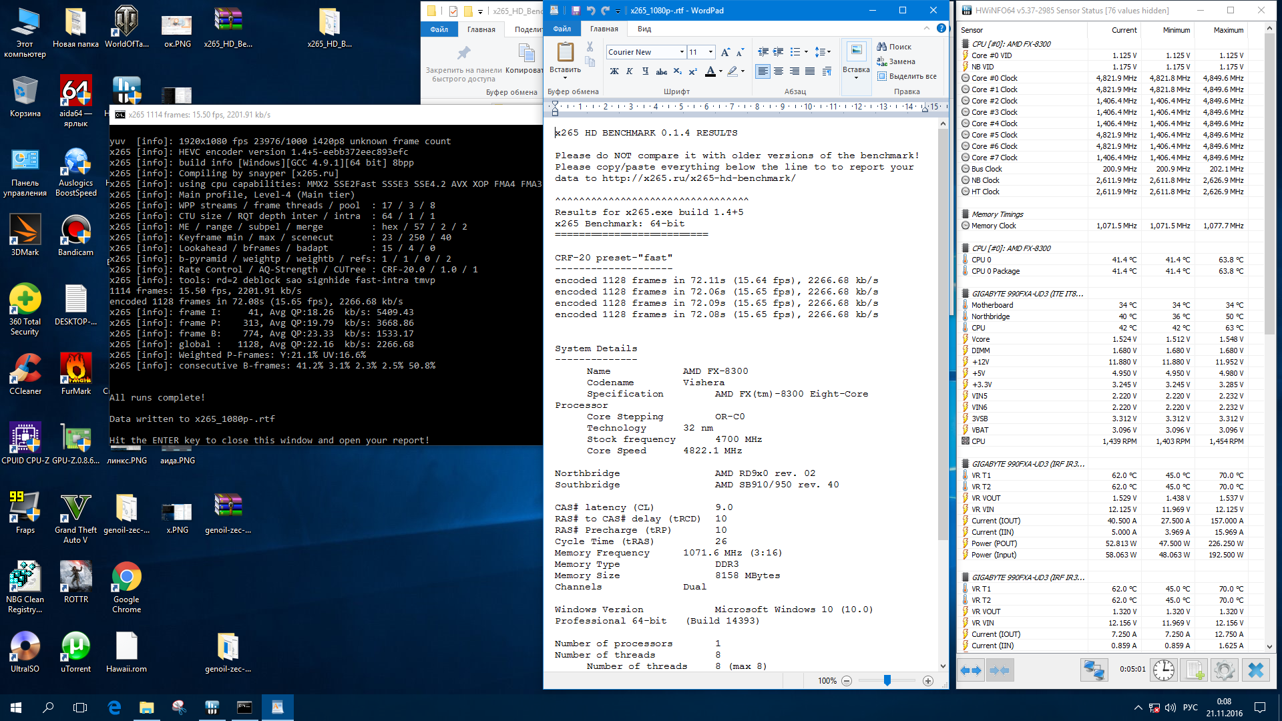
Task: Open Google Chrome desktop shortcut
Action: (x=126, y=577)
